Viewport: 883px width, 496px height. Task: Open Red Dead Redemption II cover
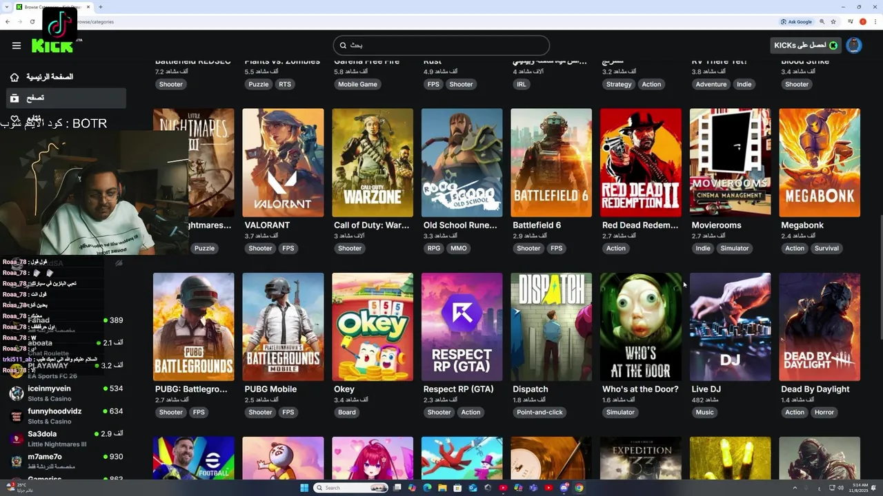pos(641,163)
